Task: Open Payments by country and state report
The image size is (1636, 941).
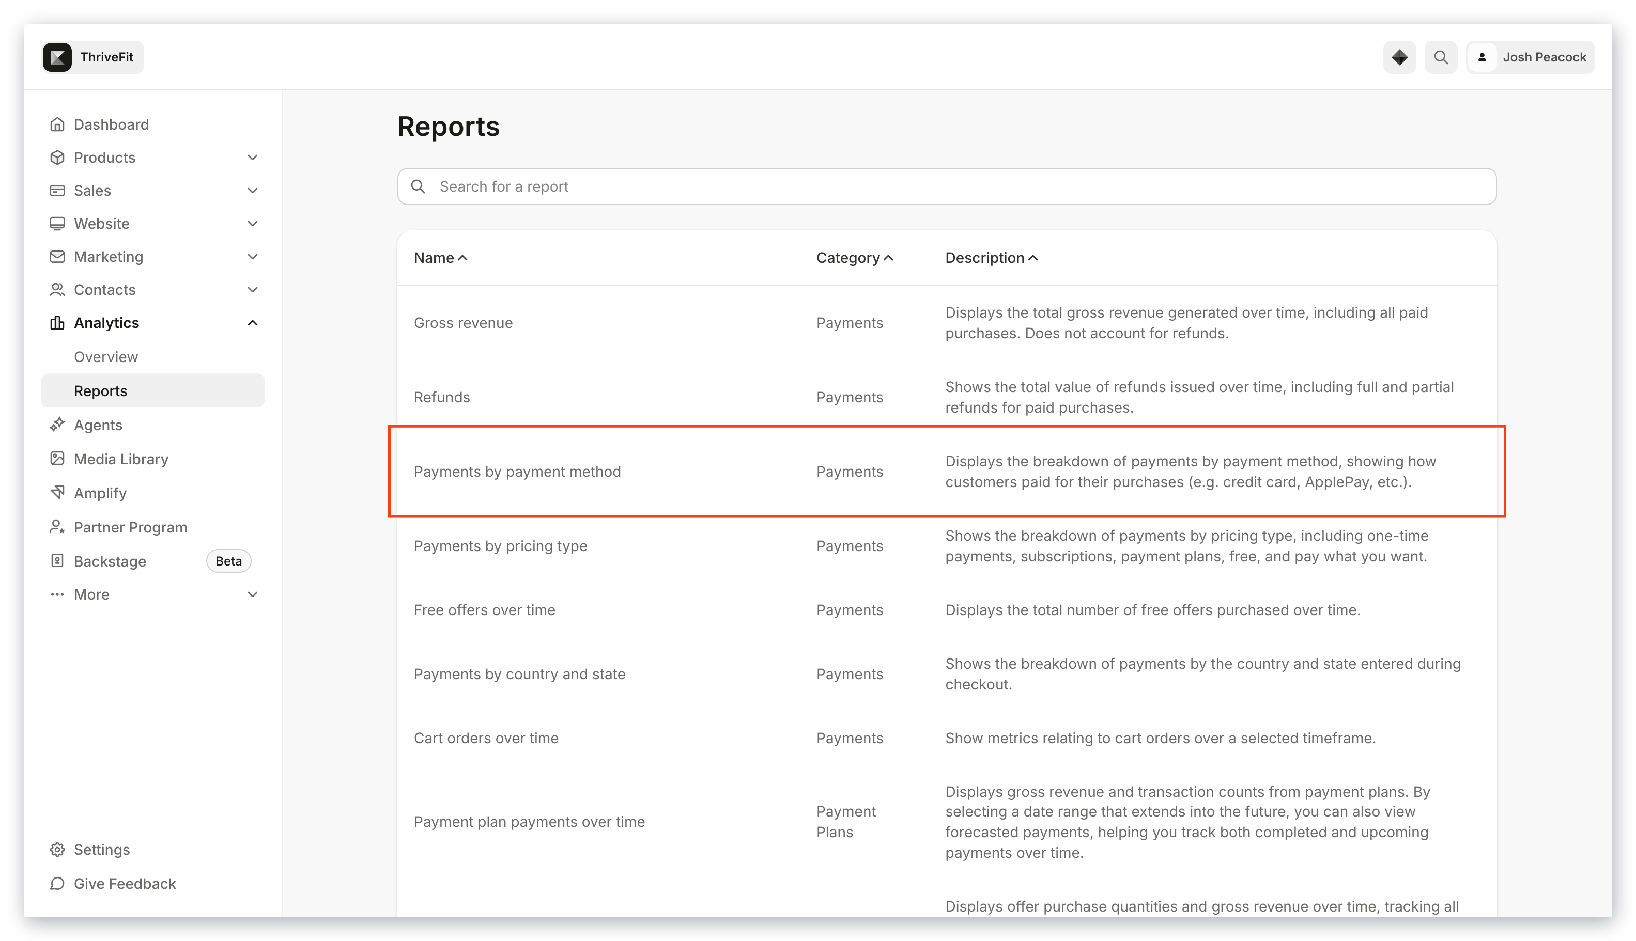Action: [519, 673]
